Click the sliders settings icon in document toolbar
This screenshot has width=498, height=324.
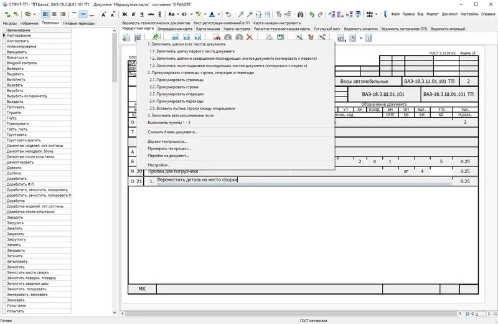tap(369, 38)
